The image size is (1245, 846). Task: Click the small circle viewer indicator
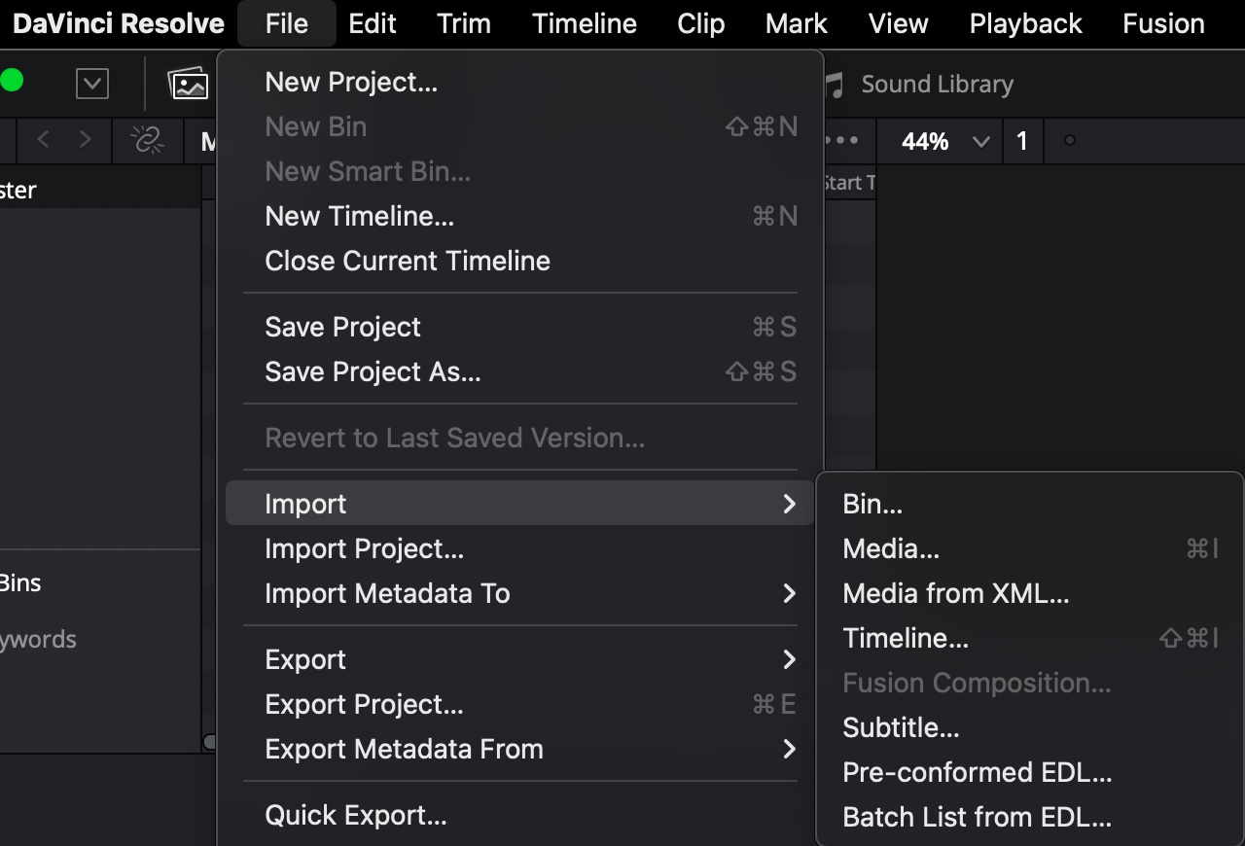[1070, 141]
